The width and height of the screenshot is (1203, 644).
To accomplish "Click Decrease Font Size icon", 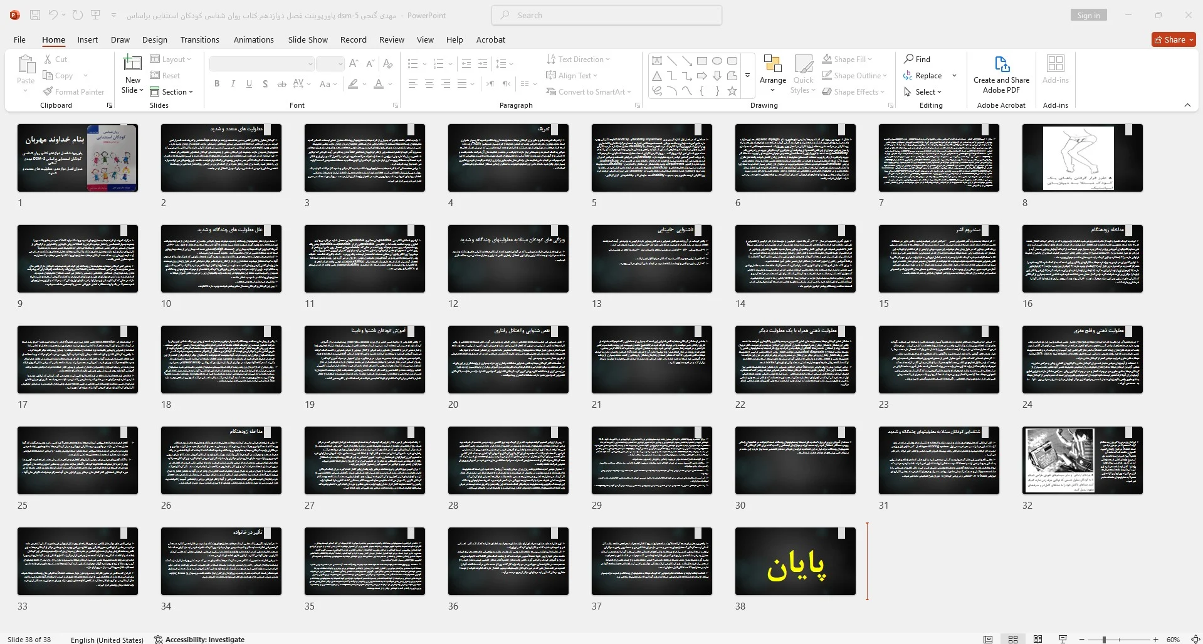I will click(370, 64).
